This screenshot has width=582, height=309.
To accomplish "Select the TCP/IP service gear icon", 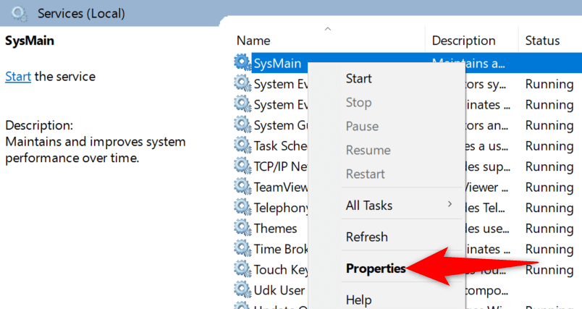I will (x=242, y=166).
